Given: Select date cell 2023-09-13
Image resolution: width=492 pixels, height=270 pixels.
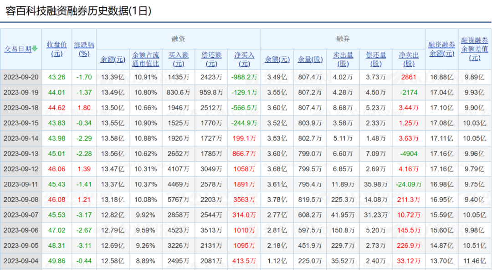Looking at the screenshot, I should pos(21,154).
